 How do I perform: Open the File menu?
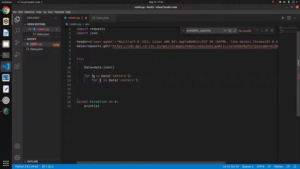pos(15,12)
